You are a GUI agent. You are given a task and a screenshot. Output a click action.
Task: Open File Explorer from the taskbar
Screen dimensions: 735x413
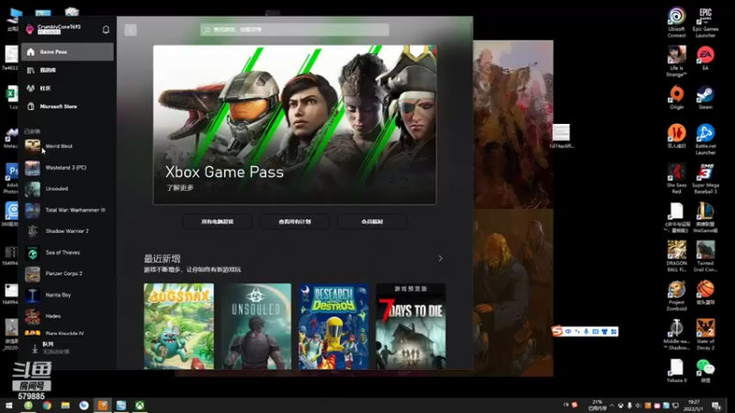pos(65,406)
